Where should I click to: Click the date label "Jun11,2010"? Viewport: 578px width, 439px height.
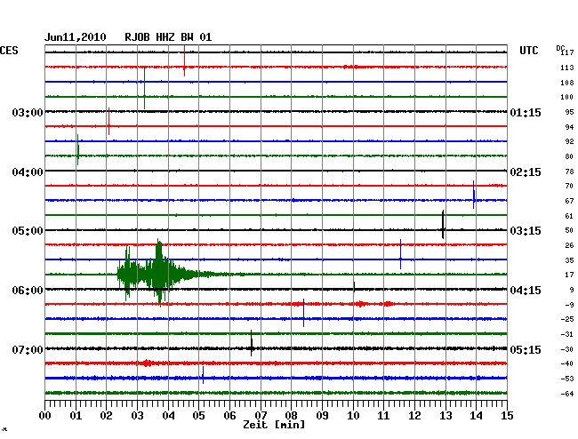pos(76,37)
